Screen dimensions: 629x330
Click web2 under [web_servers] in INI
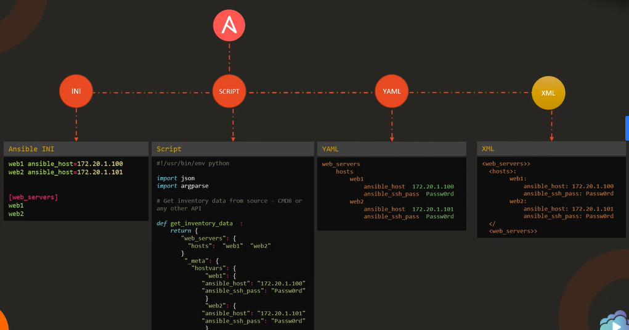point(16,214)
